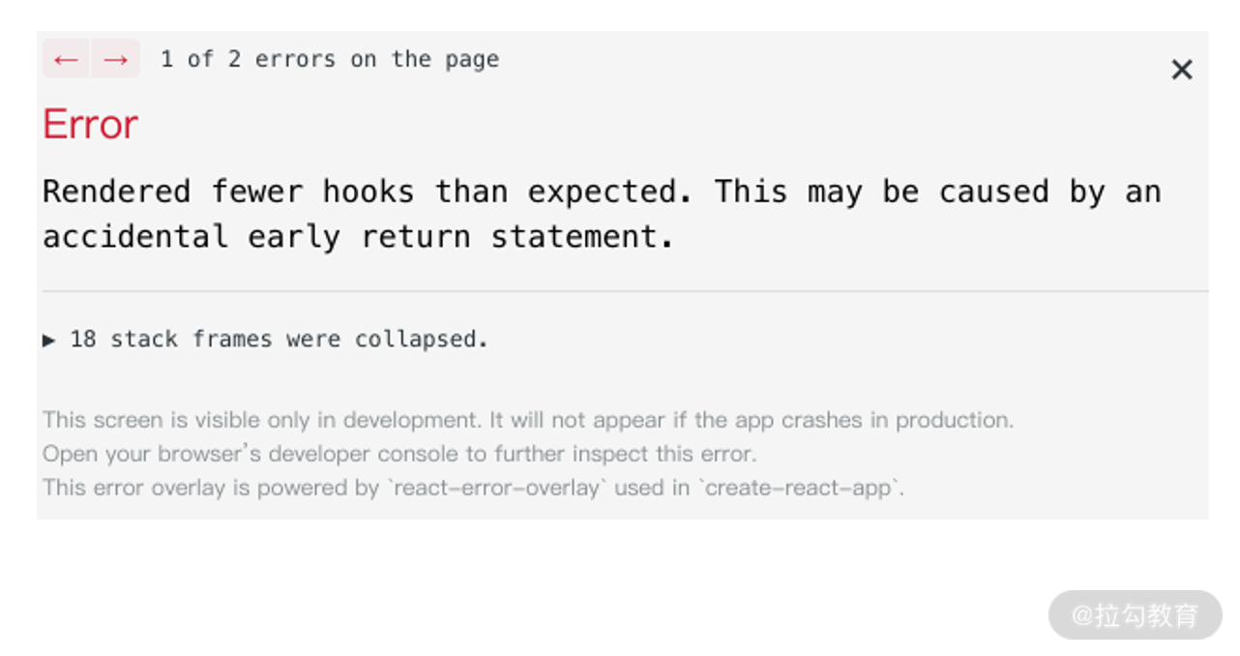
Task: Click '18 stack frames were collapsed.' text
Action: pyautogui.click(x=279, y=340)
